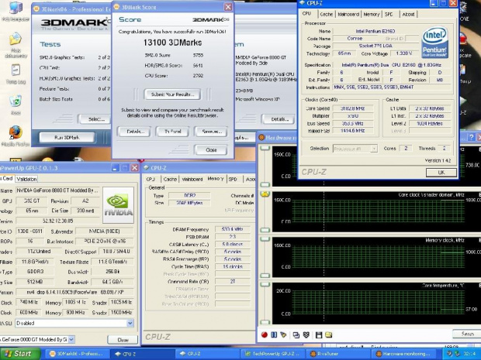Click the Core Speed value in CPU-Z
The width and height of the screenshot is (481, 360).
353,108
